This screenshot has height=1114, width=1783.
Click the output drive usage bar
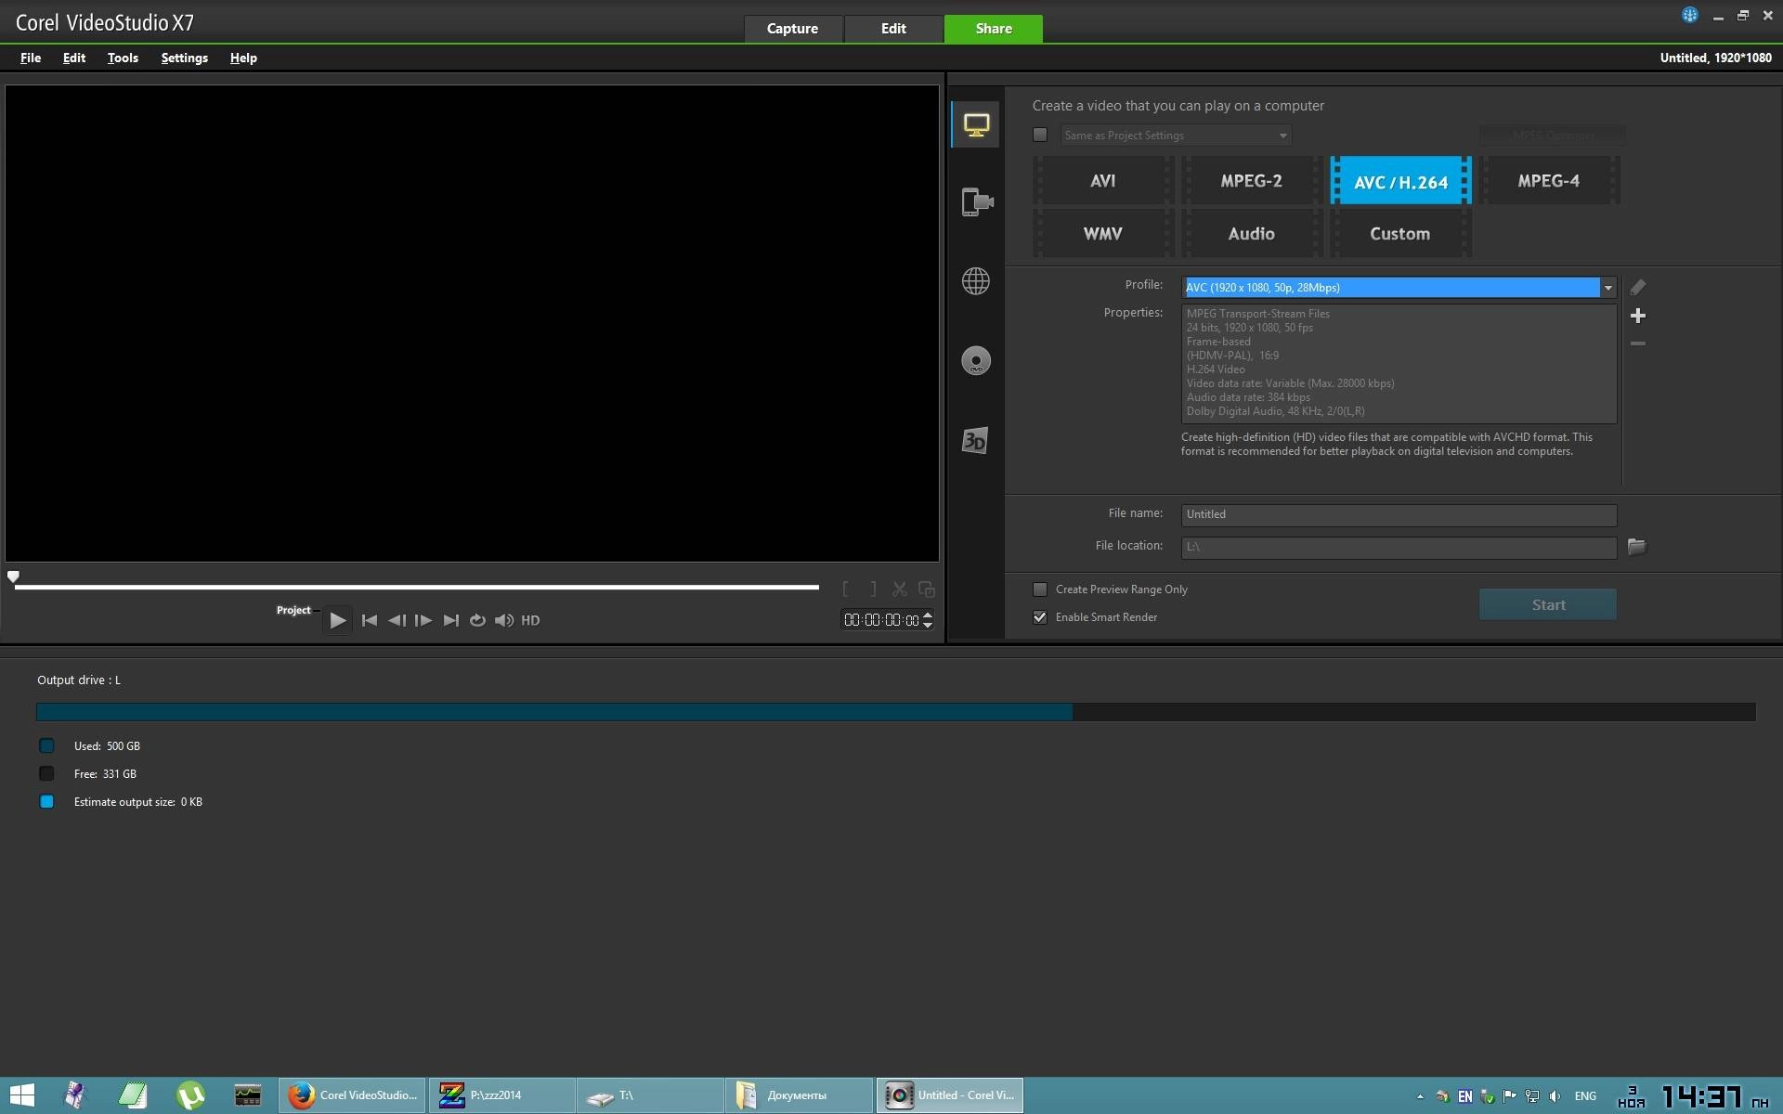pyautogui.click(x=896, y=712)
